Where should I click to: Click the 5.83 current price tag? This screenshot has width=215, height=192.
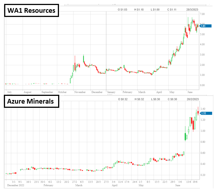(x=205, y=26)
